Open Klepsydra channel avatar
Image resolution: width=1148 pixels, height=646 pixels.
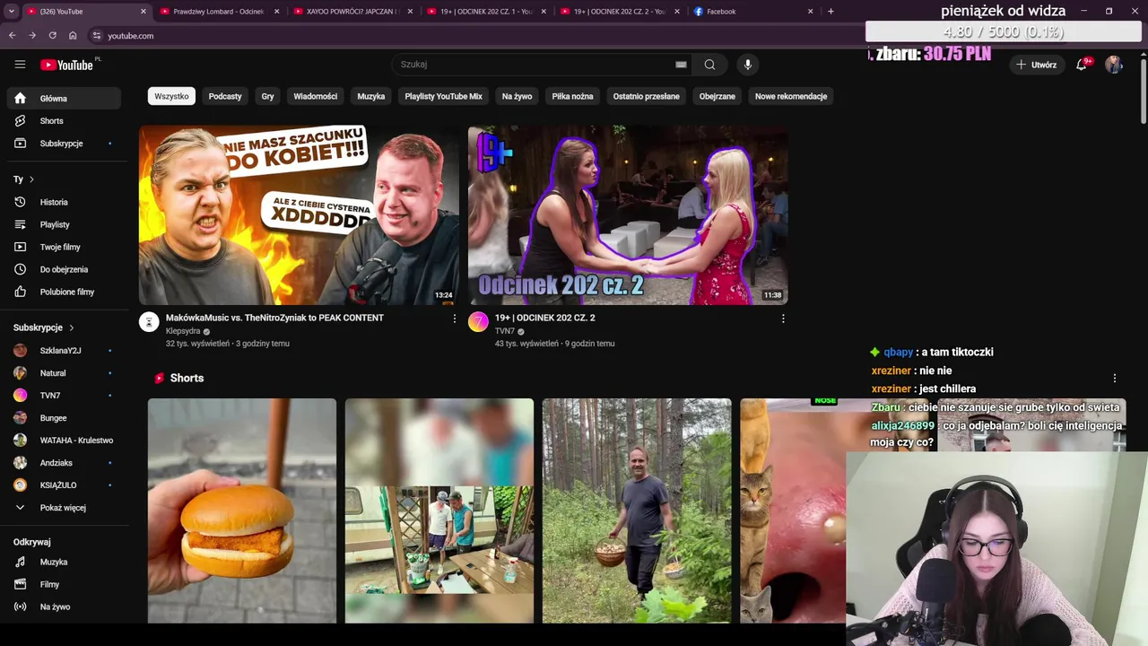tap(149, 322)
